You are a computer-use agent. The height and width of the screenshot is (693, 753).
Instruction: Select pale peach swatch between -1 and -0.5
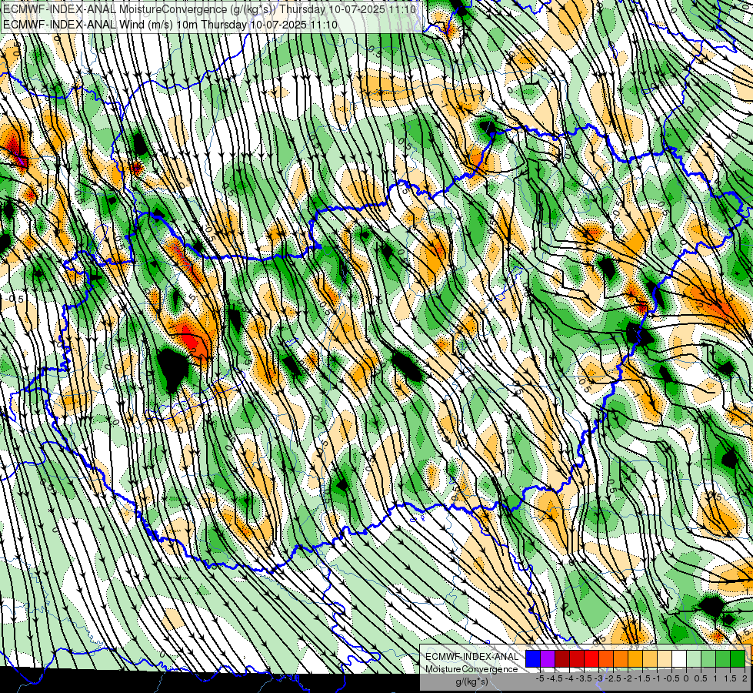tap(665, 658)
